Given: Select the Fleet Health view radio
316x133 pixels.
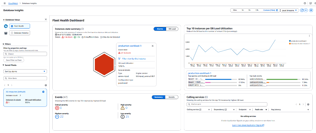Looking at the screenshot, I should (19, 26).
